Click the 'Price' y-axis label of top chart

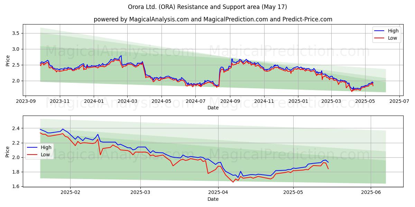point(8,60)
